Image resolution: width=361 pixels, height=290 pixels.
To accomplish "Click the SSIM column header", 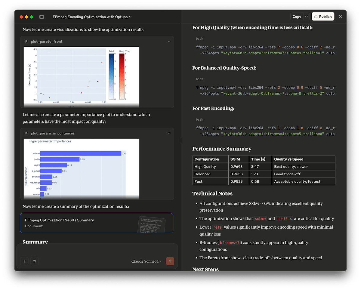I will click(238, 159).
